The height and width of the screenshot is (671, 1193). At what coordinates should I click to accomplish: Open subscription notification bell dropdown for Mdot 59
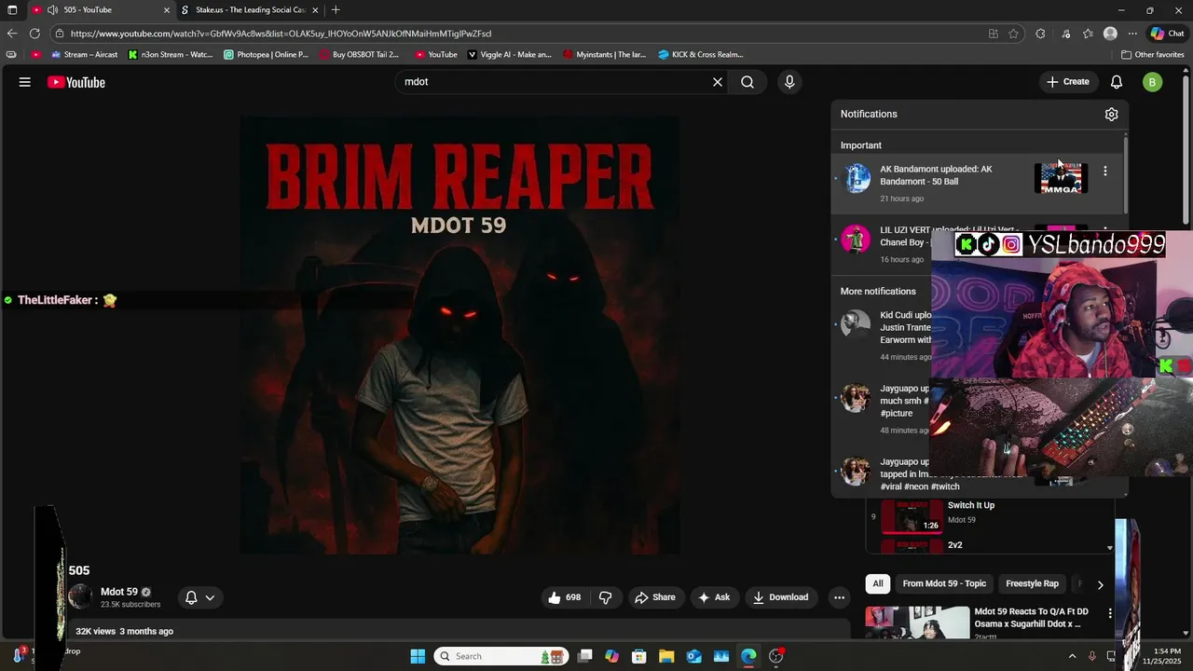[200, 597]
